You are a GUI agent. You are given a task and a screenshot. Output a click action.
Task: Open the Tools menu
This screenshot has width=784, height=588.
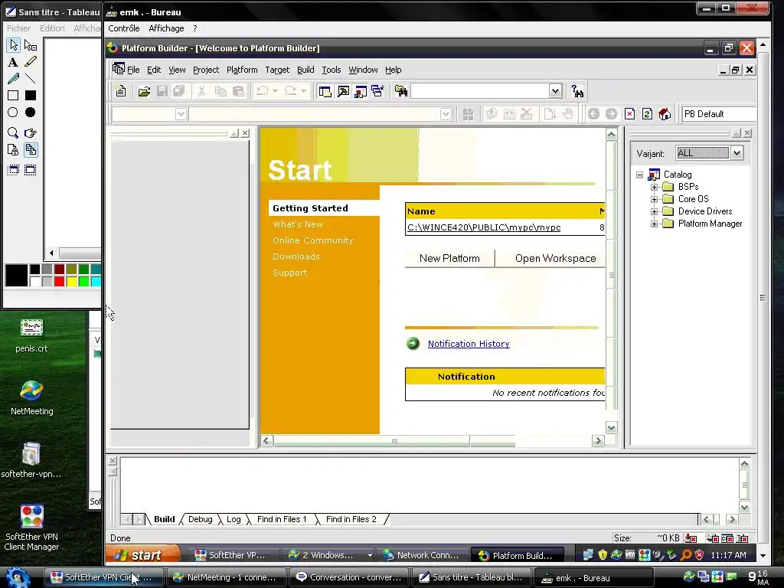point(331,70)
